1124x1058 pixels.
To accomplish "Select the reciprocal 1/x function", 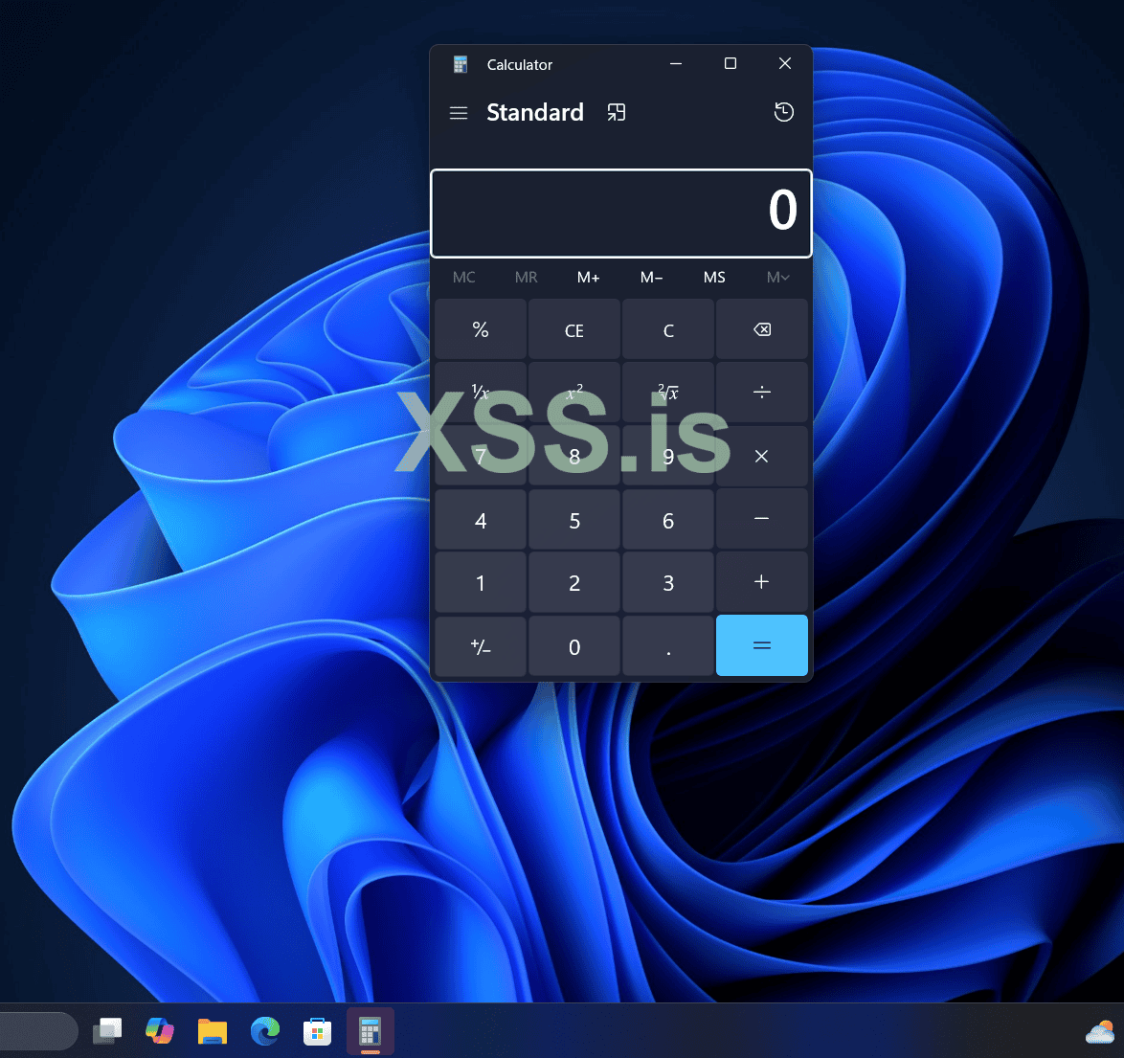I will 480,392.
